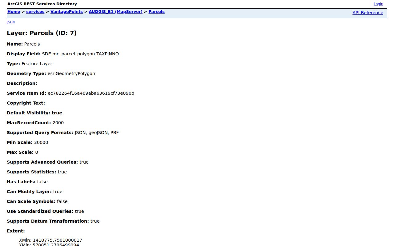Click the XMin extent value
394x246 pixels.
[x=50, y=240]
